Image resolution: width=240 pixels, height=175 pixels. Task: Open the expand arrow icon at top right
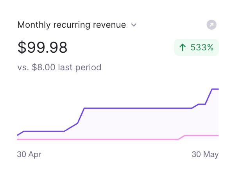tap(211, 25)
